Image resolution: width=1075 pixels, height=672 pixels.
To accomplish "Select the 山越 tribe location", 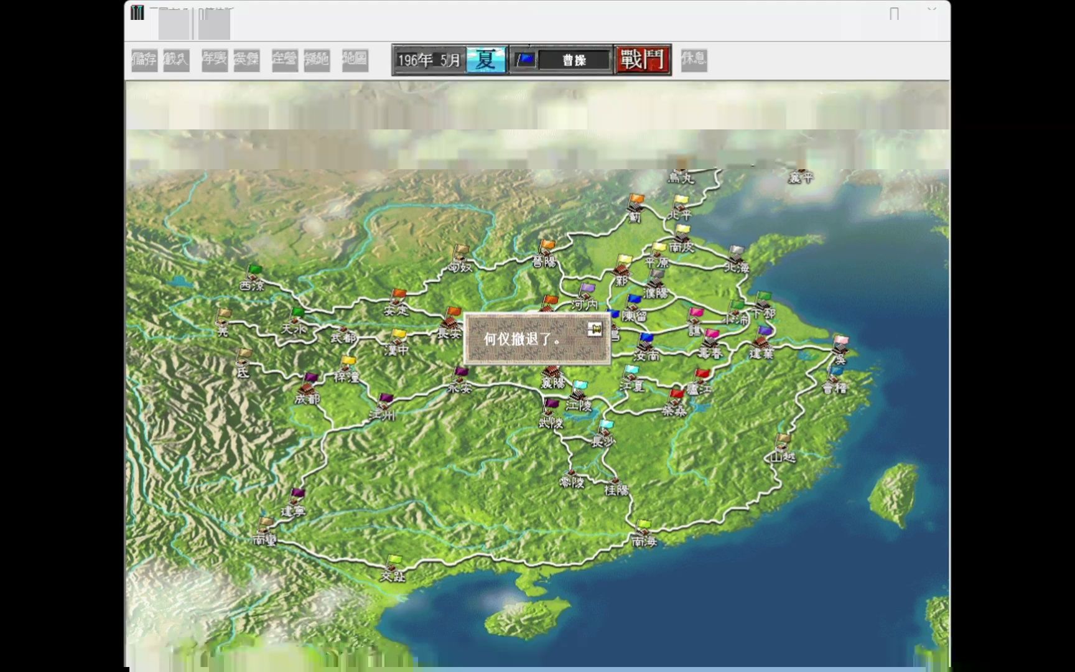I will pos(783,449).
